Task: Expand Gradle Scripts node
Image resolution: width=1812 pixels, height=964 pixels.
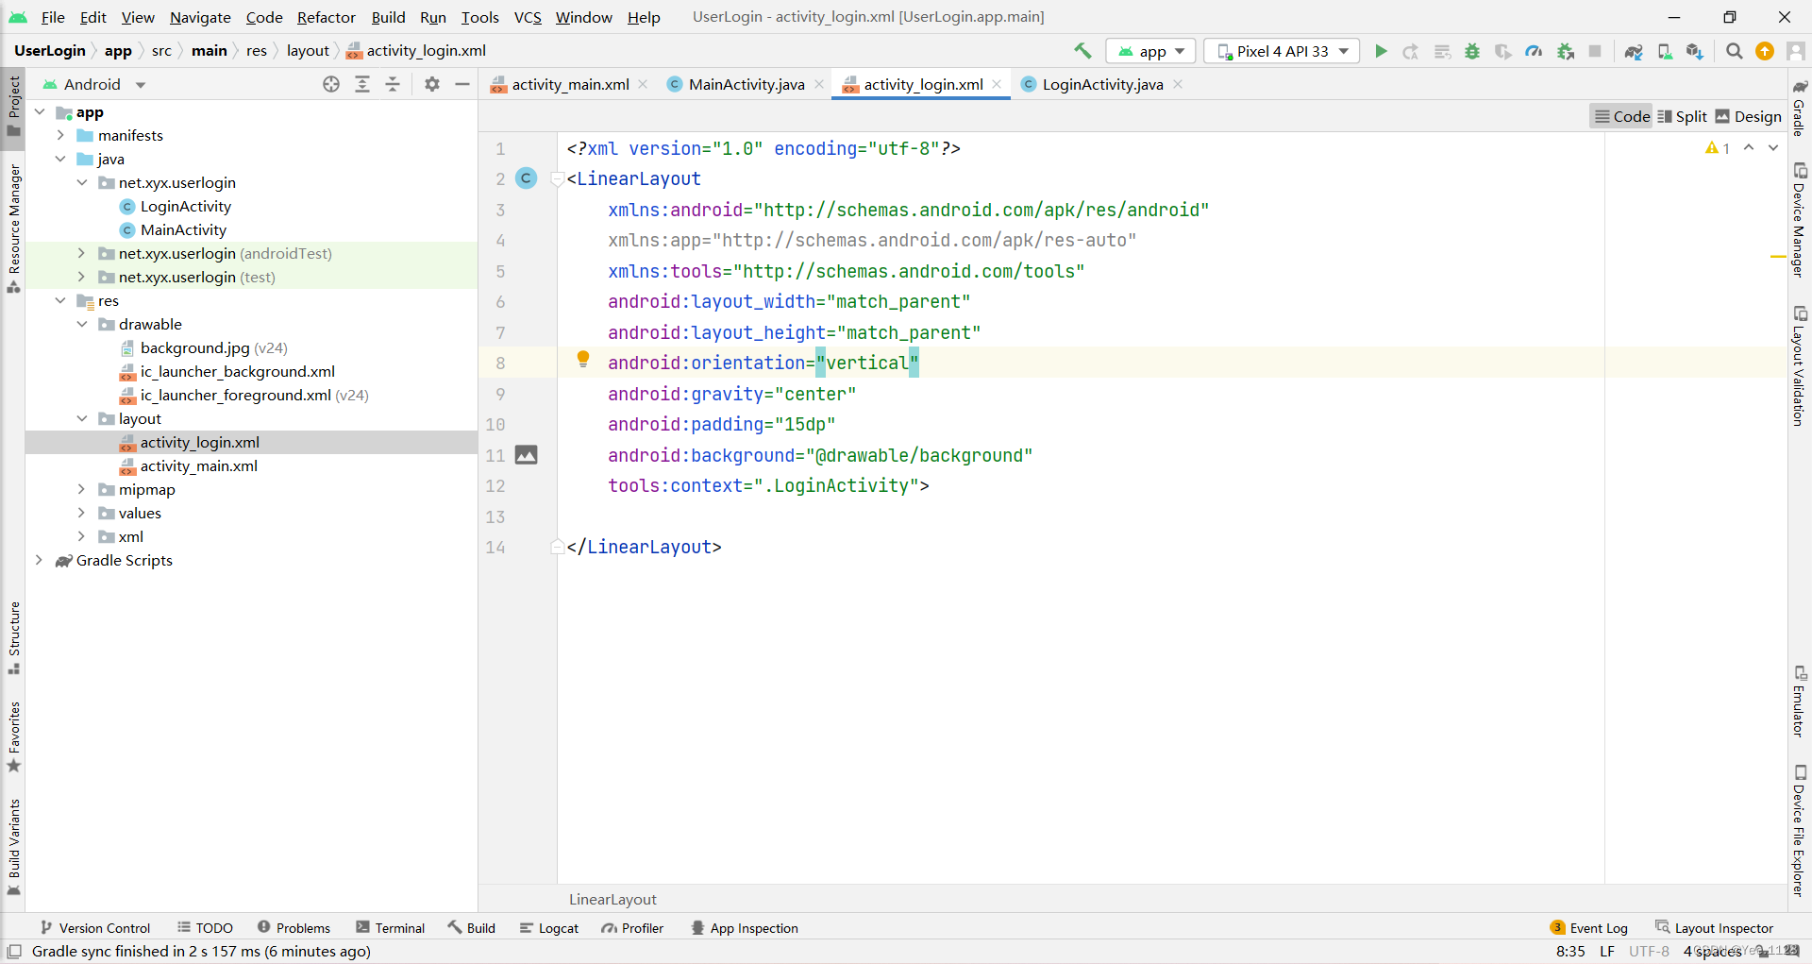Action: (x=39, y=560)
